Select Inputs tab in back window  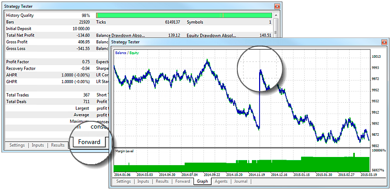pos(38,145)
